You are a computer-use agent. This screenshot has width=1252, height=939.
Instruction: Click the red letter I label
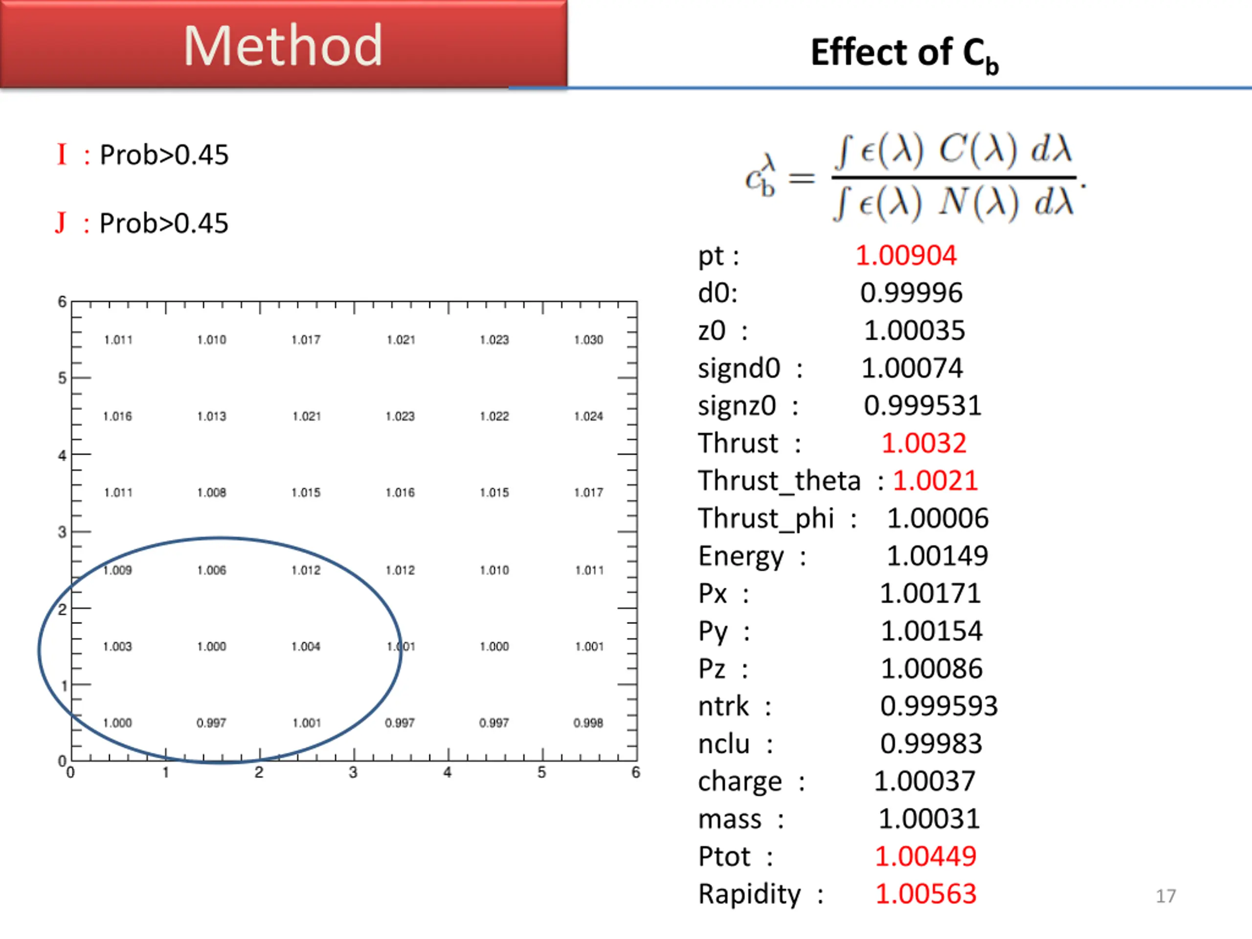pos(62,154)
